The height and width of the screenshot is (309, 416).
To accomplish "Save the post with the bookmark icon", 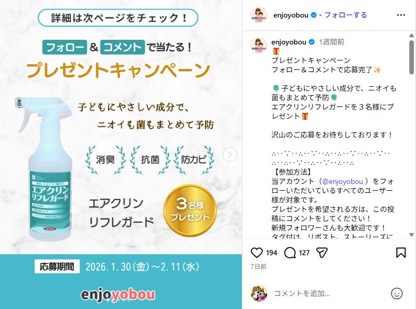I will (400, 253).
